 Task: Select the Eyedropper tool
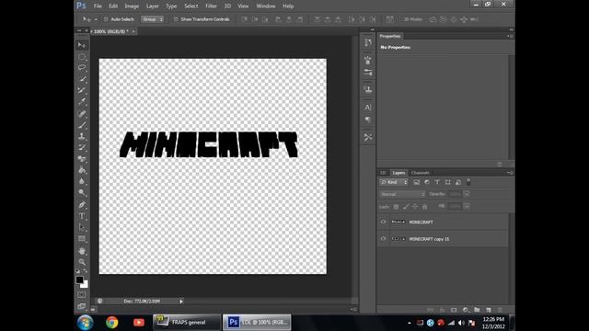point(82,102)
